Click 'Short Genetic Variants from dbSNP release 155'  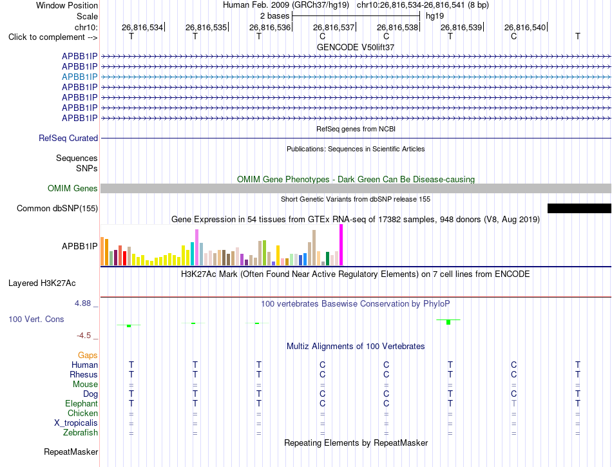(356, 199)
